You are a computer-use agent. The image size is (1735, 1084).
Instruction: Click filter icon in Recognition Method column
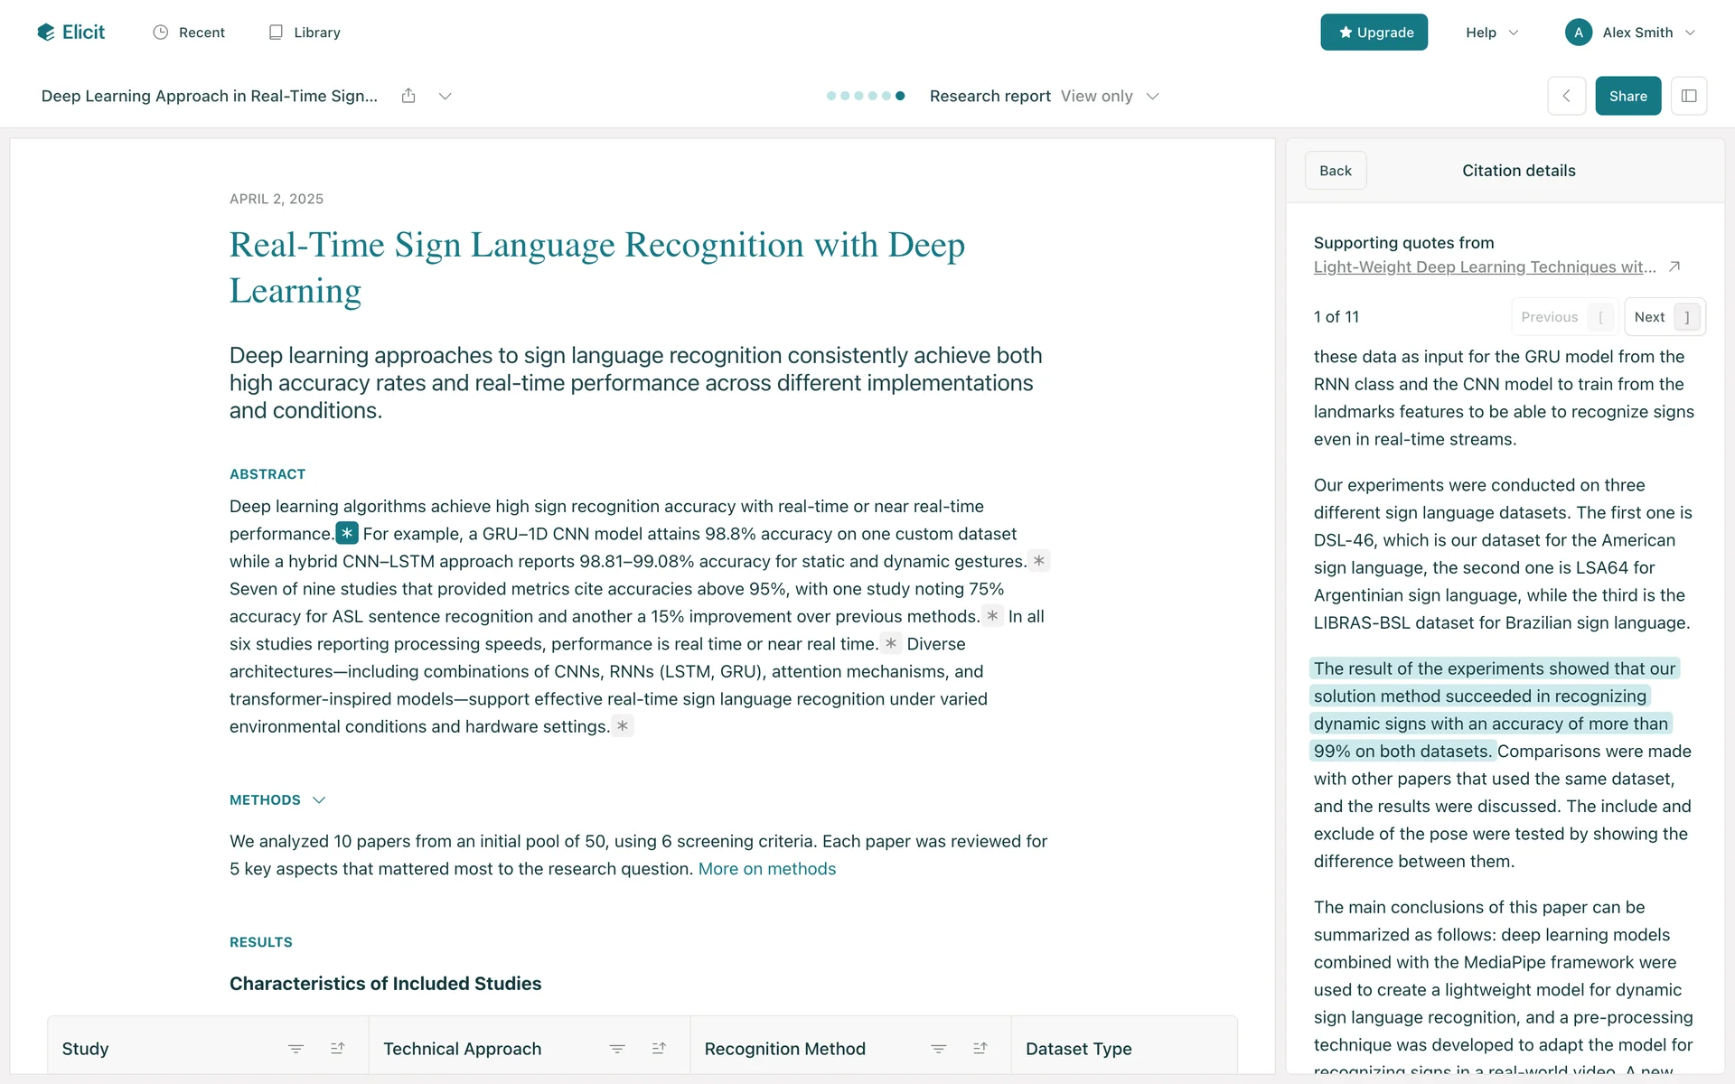(x=938, y=1049)
